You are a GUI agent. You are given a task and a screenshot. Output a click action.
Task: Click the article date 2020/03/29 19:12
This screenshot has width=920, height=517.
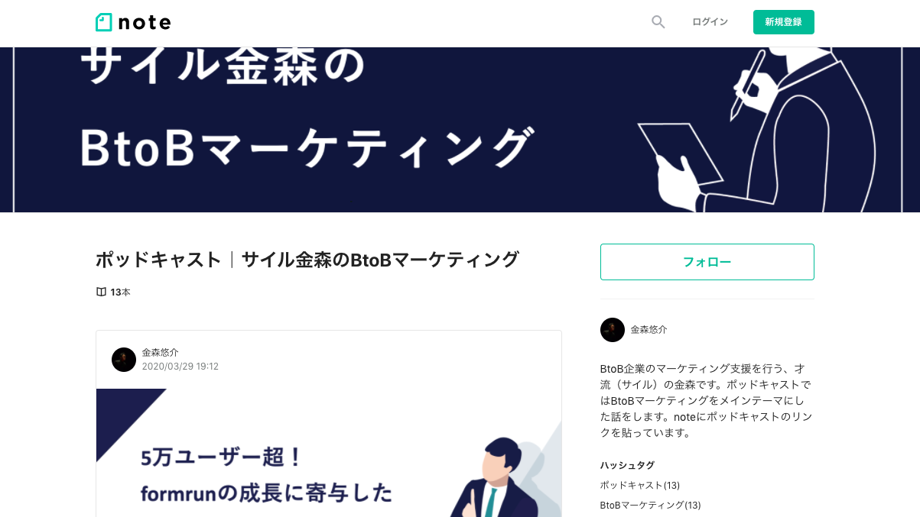180,367
